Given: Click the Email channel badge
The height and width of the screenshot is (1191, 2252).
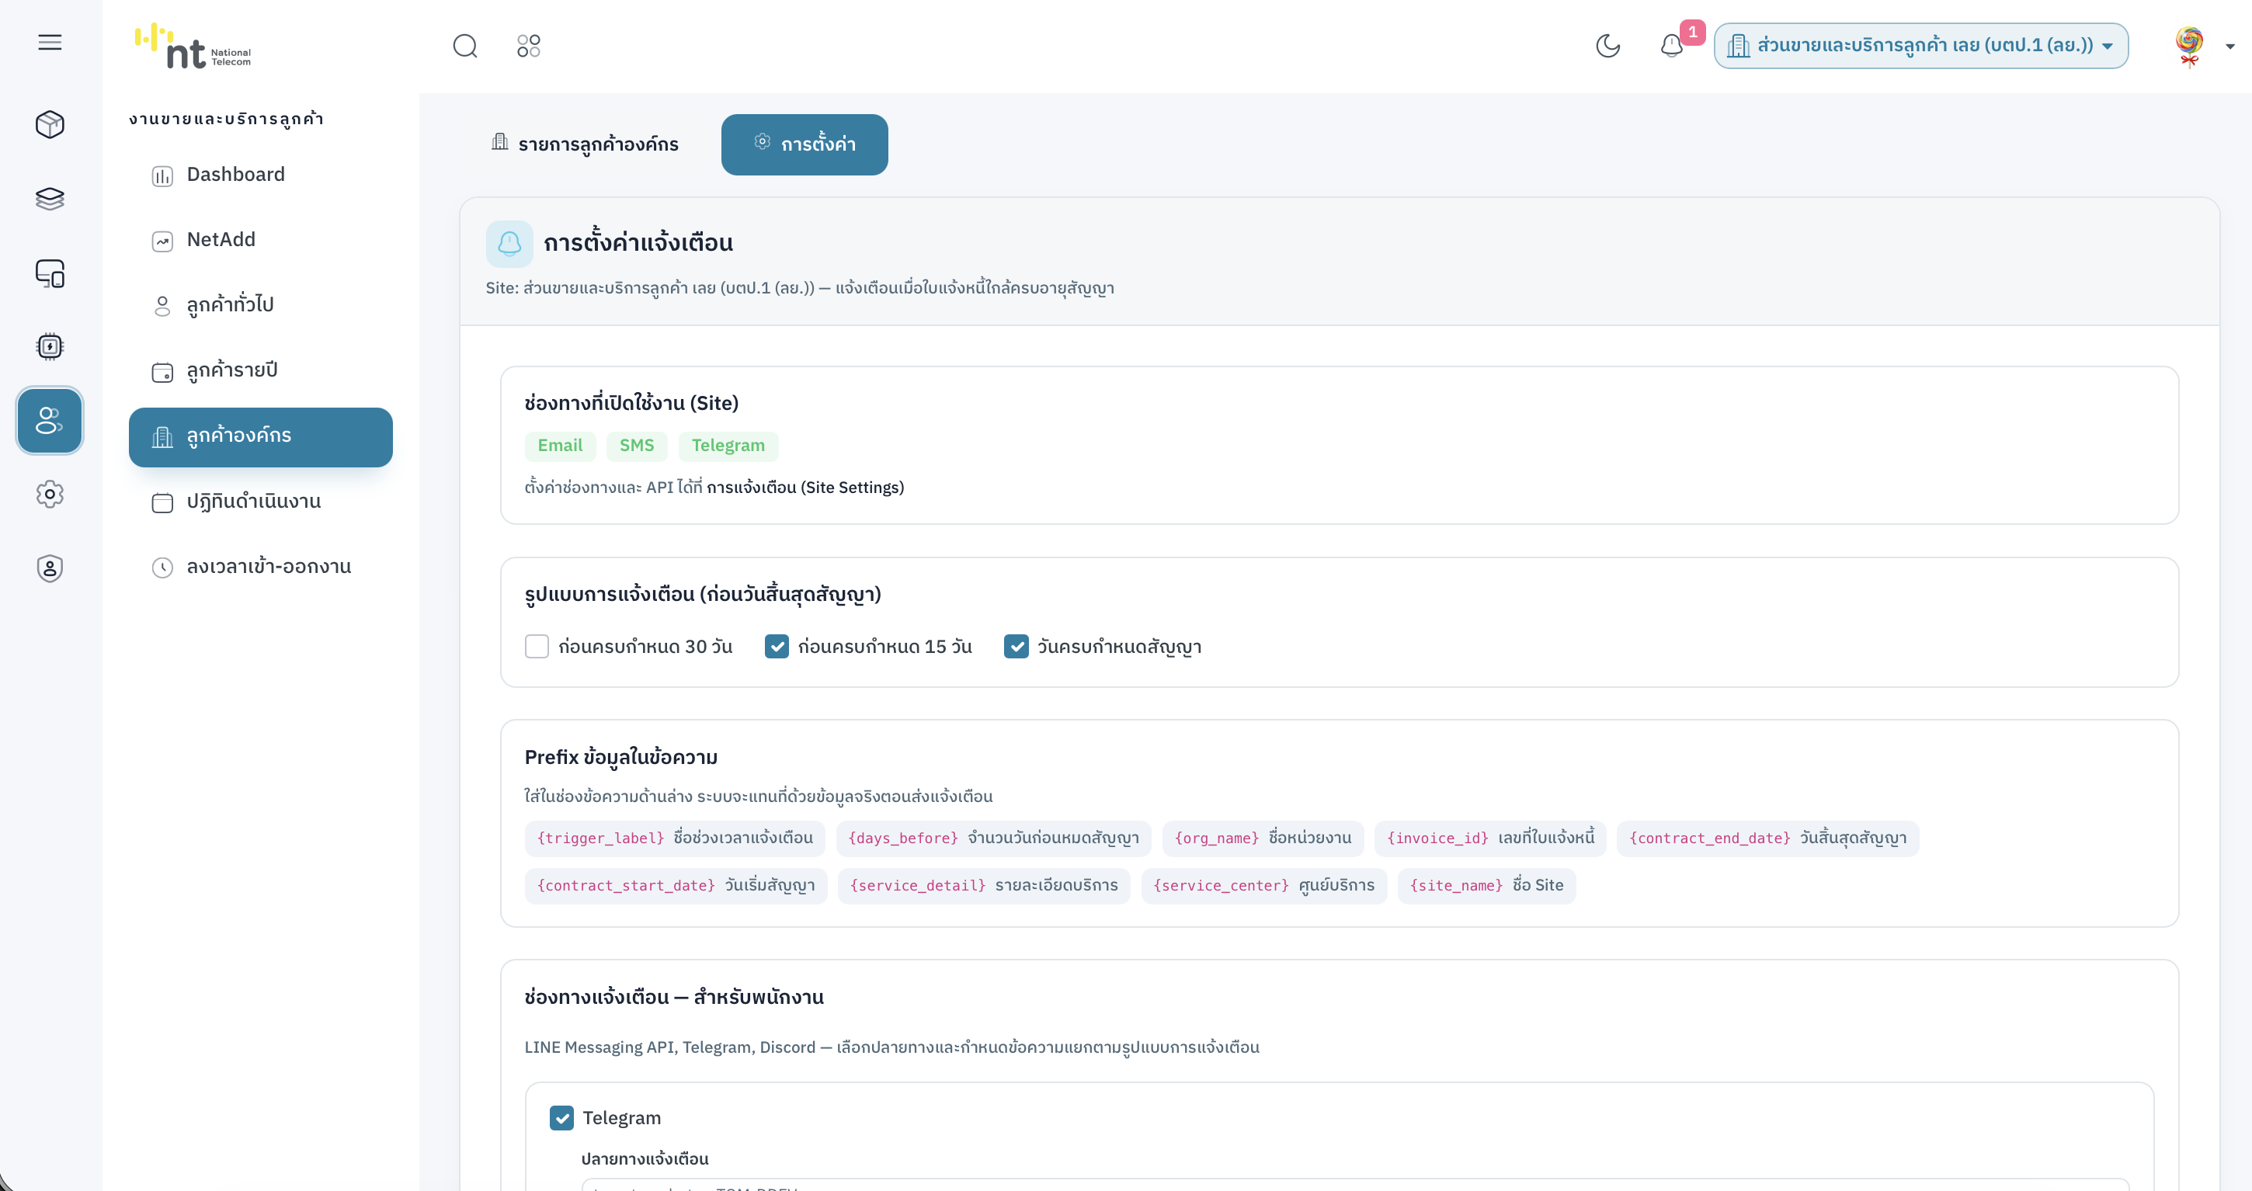Looking at the screenshot, I should coord(559,446).
